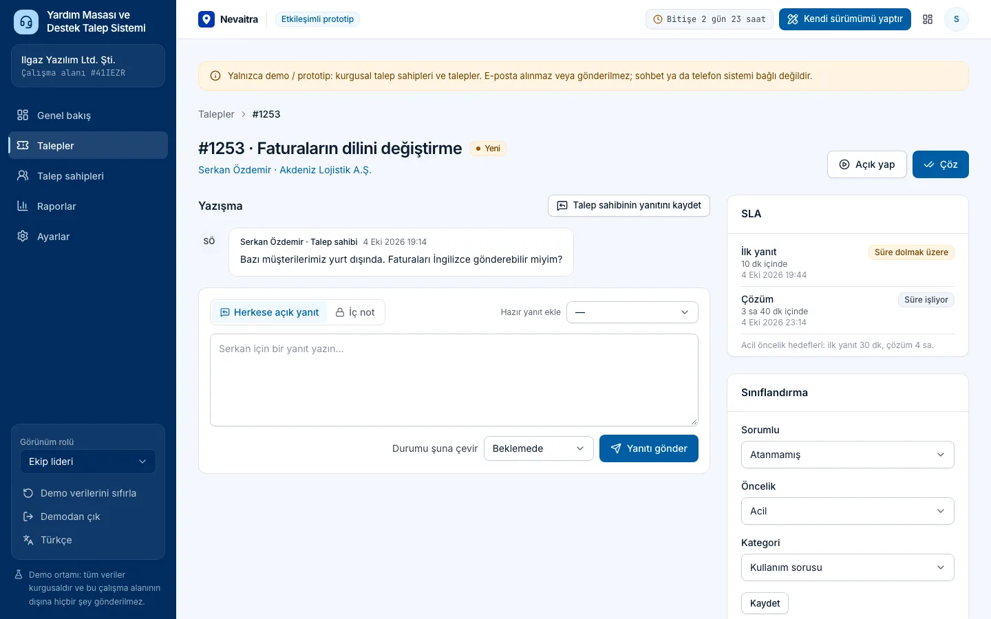Click the Çöz button
Viewport: 991px width, 619px height.
(x=941, y=164)
